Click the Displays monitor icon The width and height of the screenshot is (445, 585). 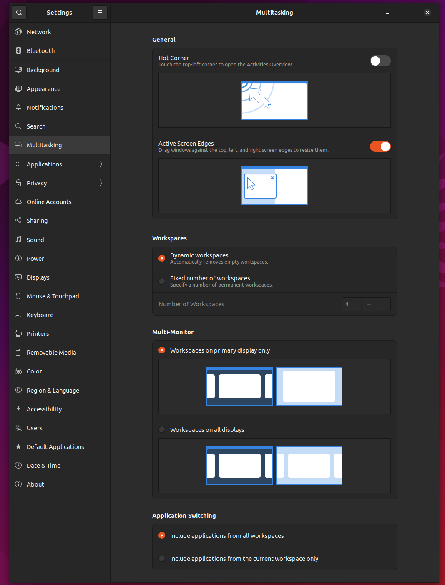[18, 277]
